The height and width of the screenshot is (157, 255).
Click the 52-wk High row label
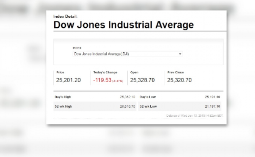tap(64, 107)
